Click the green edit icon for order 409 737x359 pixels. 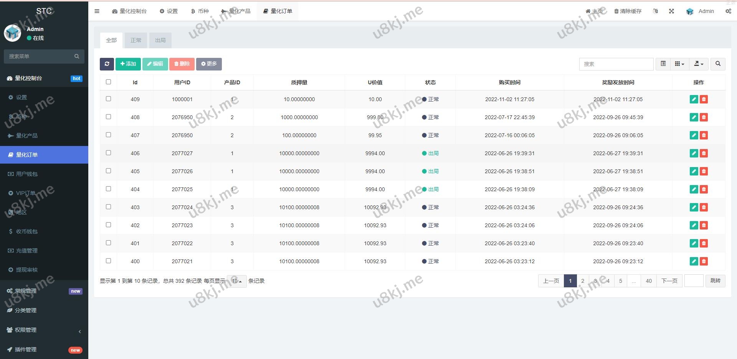coord(694,99)
